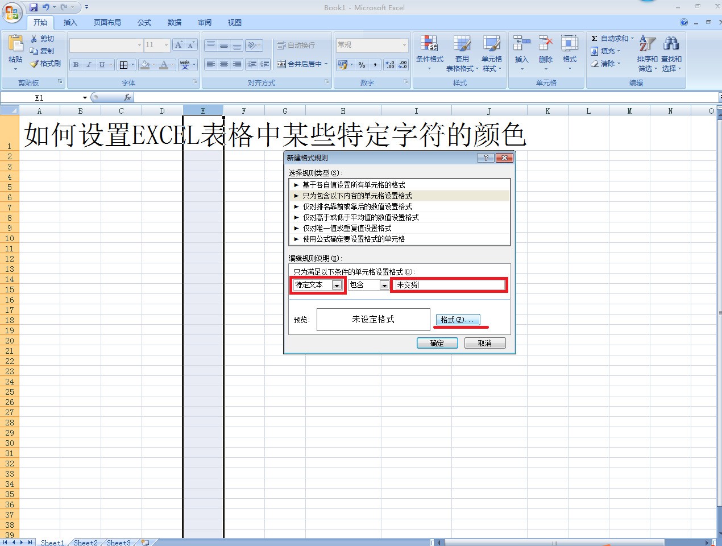Open Cell Styles 单元格样式
Screen dimensions: 722x546
(x=492, y=53)
